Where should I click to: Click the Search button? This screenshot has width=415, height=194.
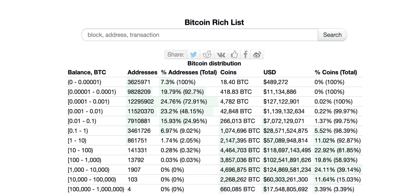tap(332, 35)
